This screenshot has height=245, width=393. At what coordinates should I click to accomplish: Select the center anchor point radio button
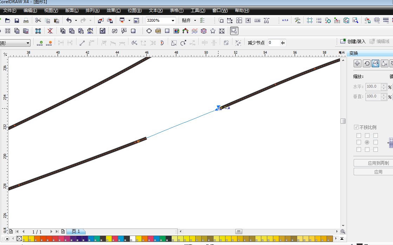click(367, 142)
